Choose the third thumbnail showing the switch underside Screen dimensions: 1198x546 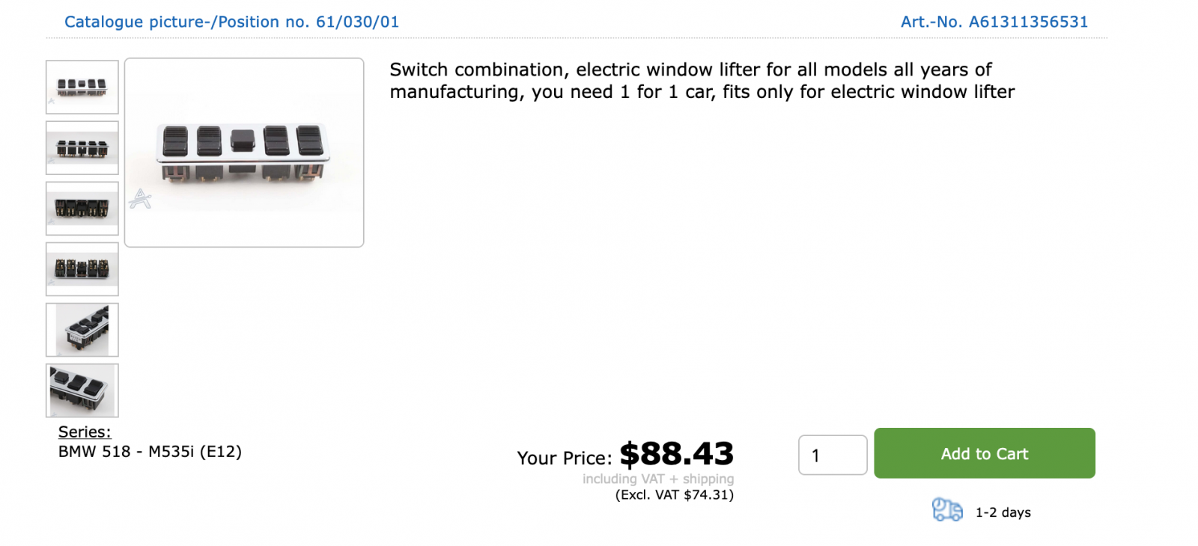(82, 209)
